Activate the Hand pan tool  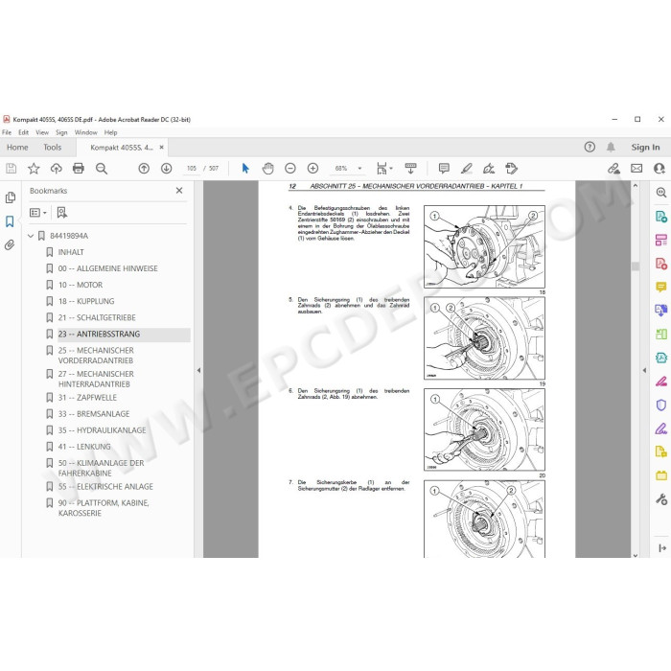point(267,168)
